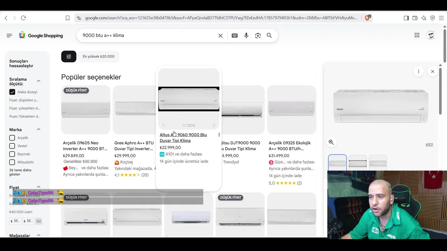The width and height of the screenshot is (447, 251).
Task: Sort by 'Fiyat: yüksekten düşüğe'
Action: click(25, 108)
